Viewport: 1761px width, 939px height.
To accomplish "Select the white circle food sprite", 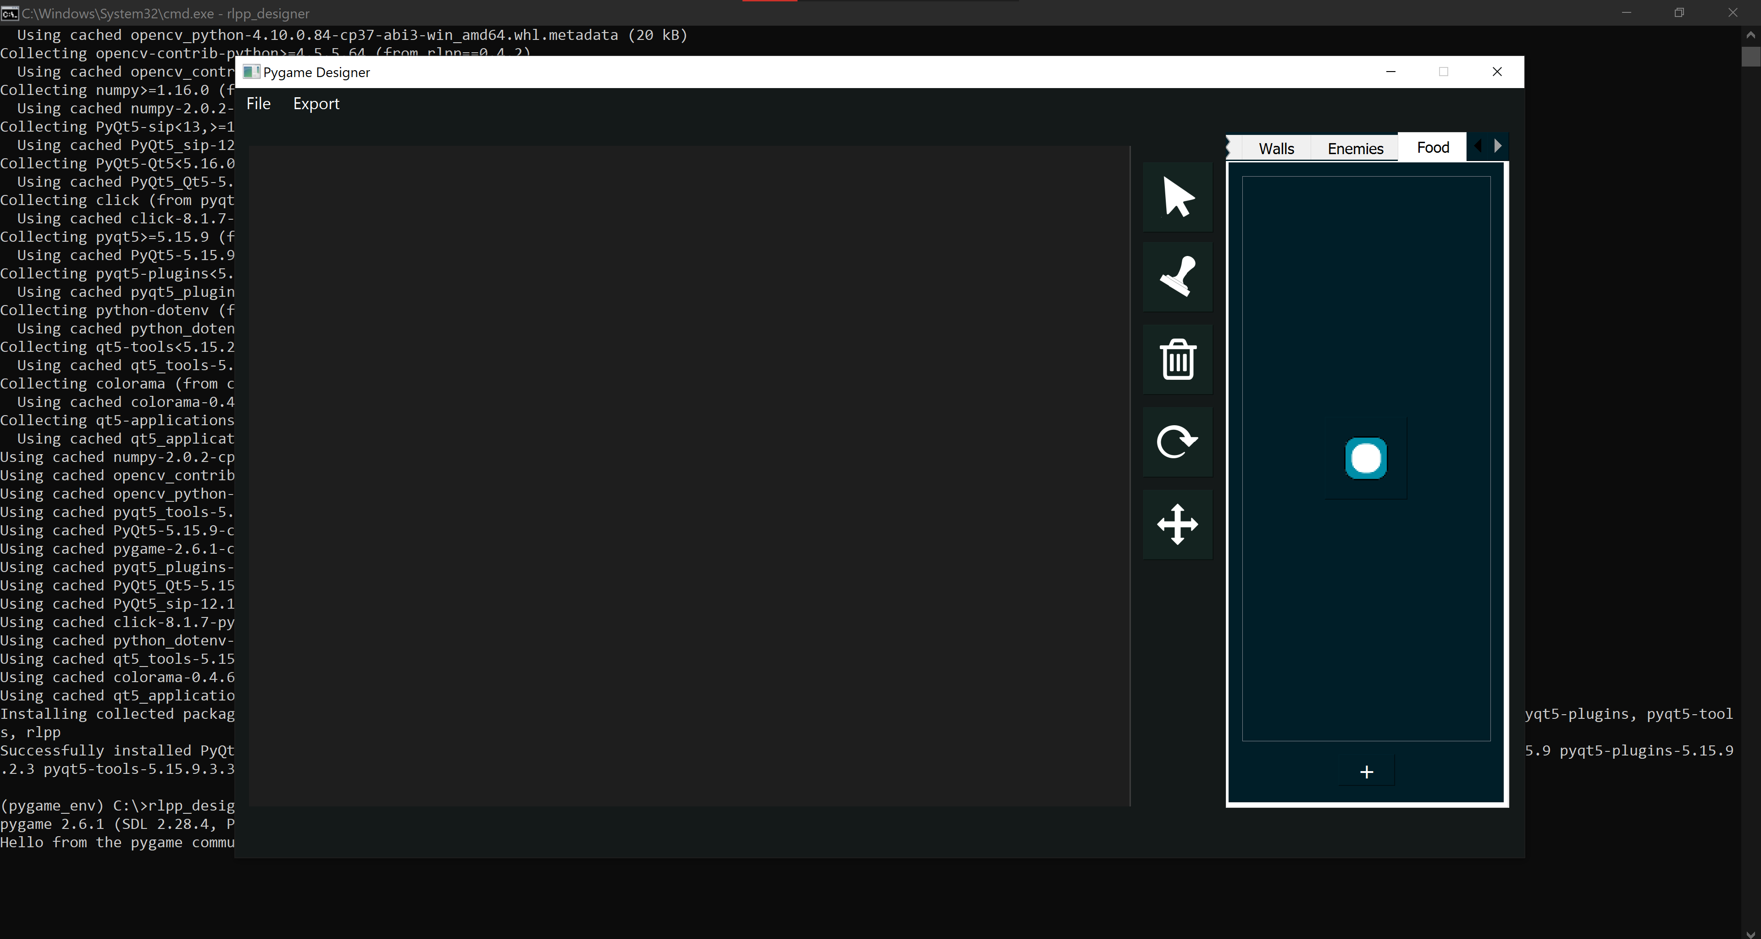I will pos(1366,458).
